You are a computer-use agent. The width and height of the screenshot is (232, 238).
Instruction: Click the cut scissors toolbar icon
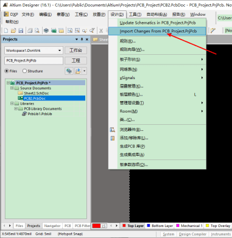[101, 30]
